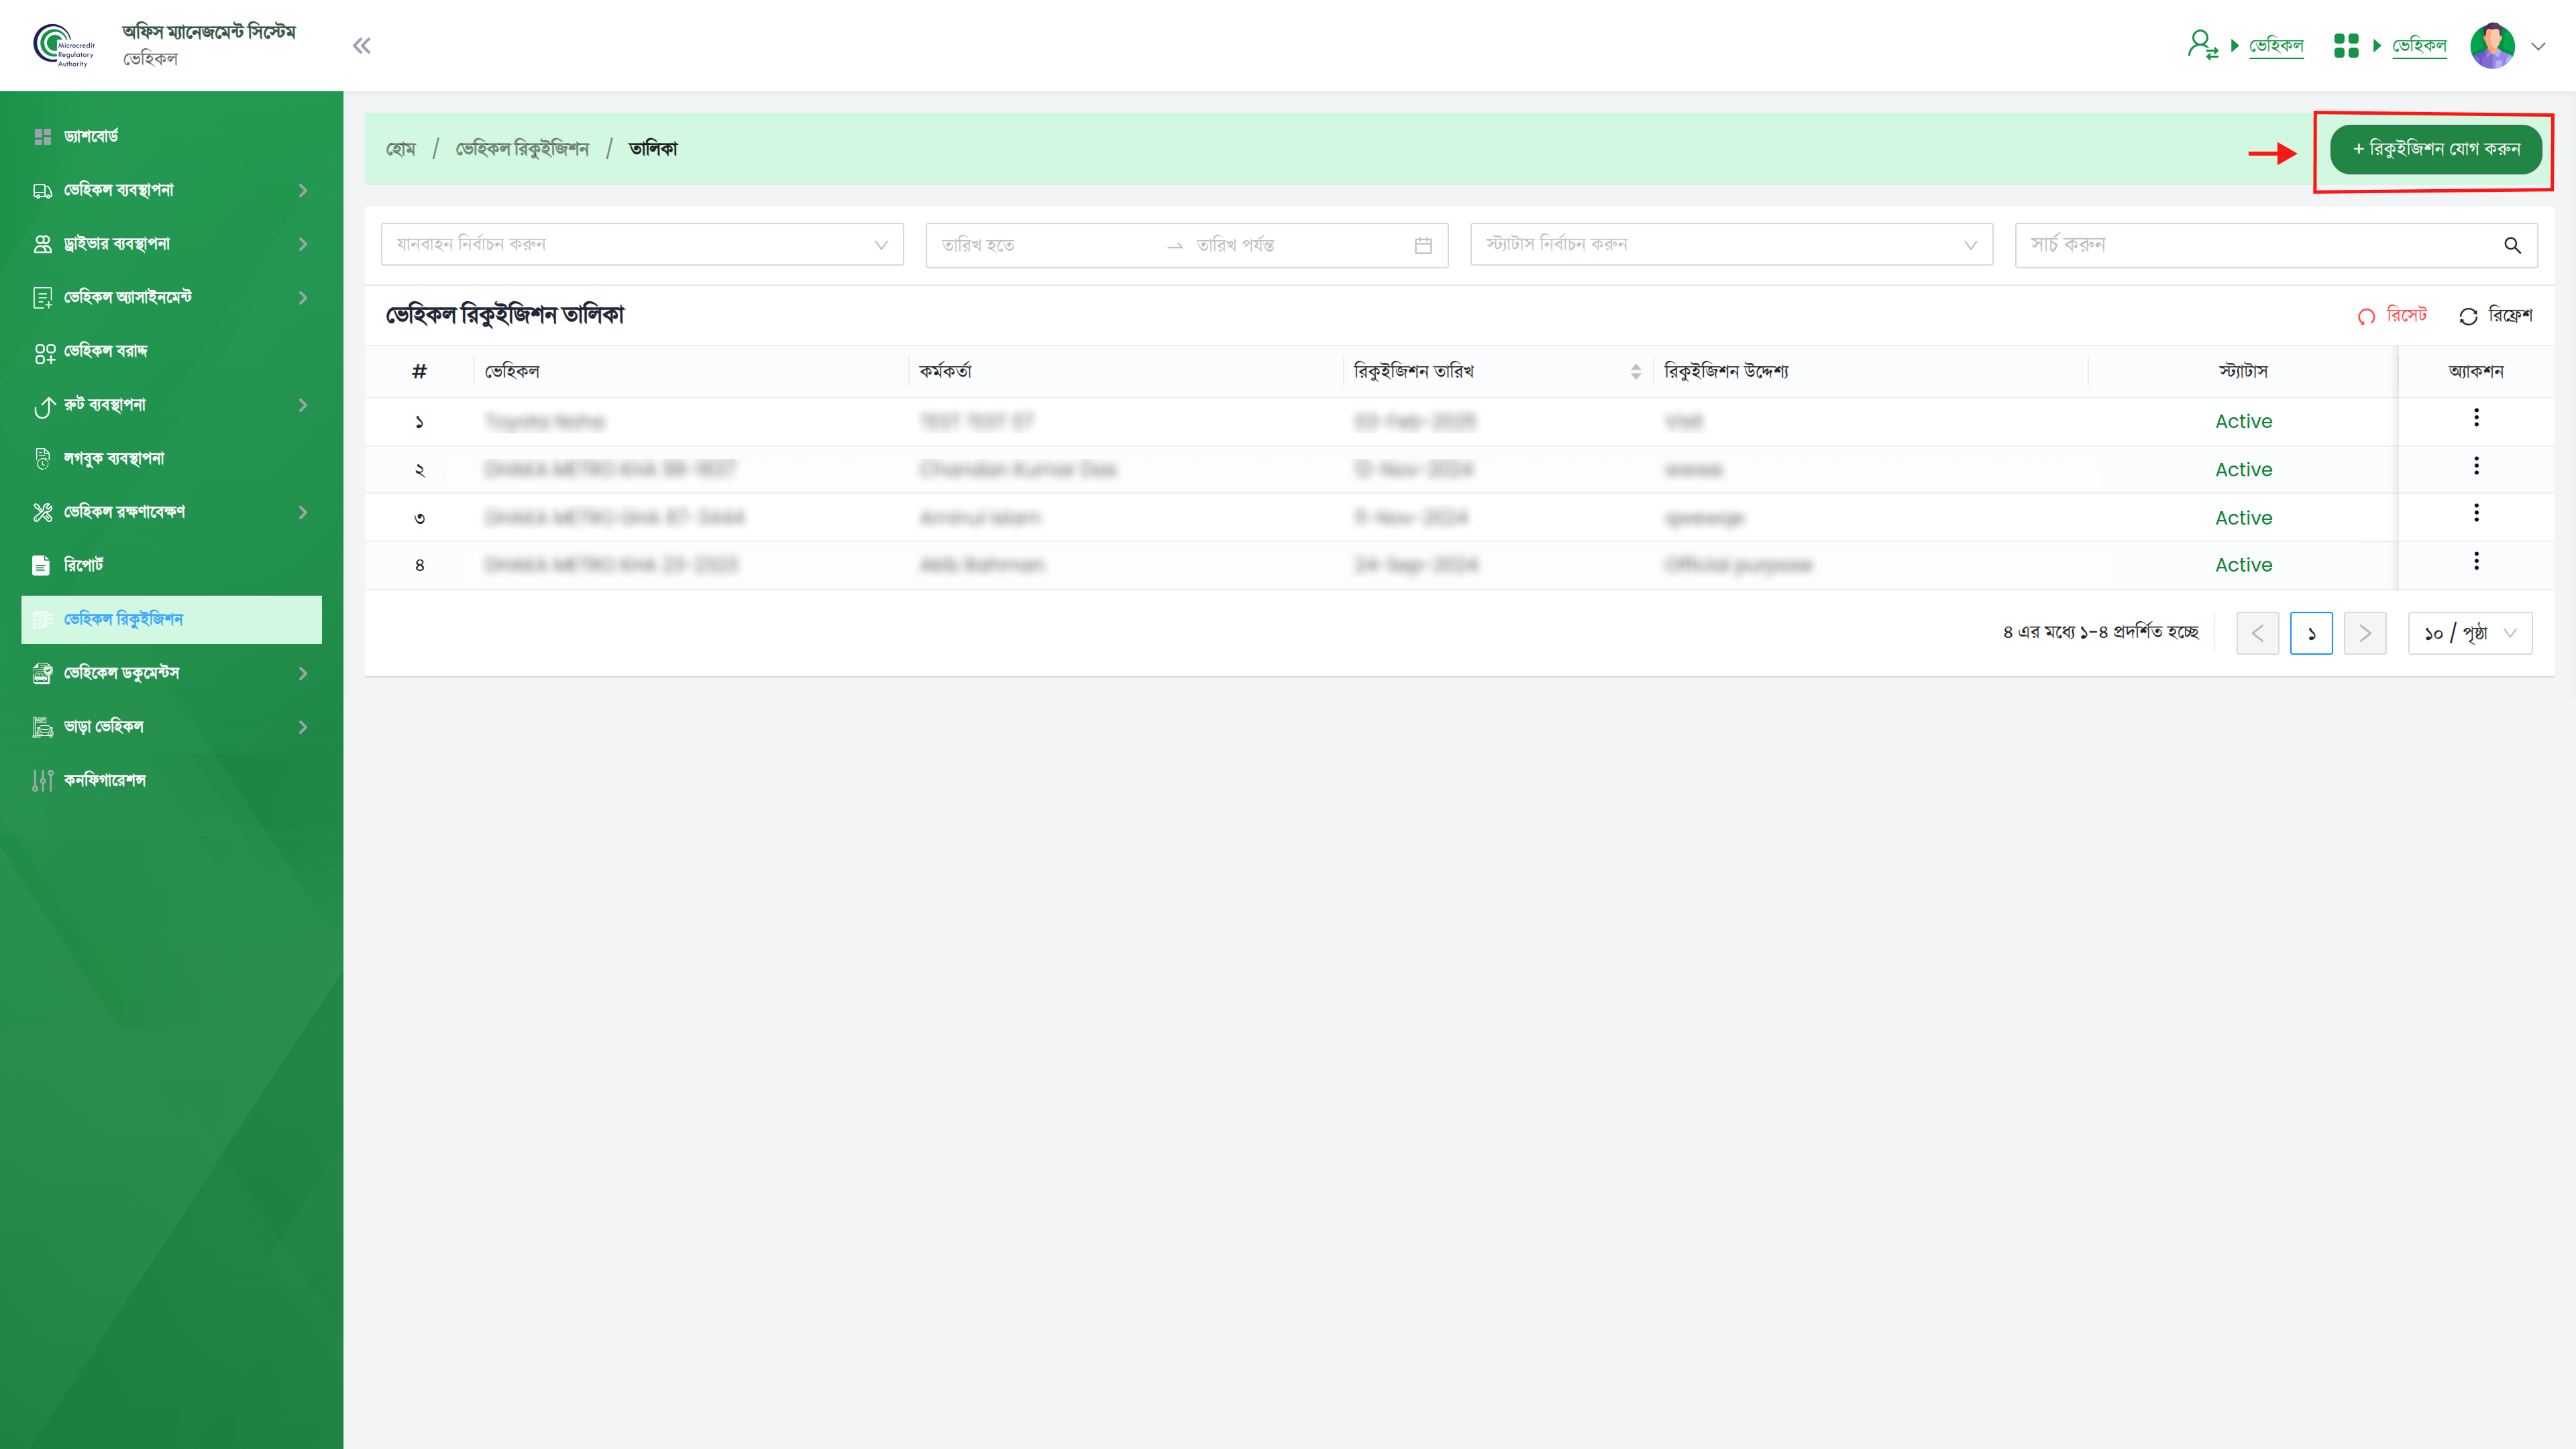Screen dimensions: 2576x1449
Task: Expand ড্রাইভার ব্যবস্থাপনা submenu chevron
Action: pos(303,244)
